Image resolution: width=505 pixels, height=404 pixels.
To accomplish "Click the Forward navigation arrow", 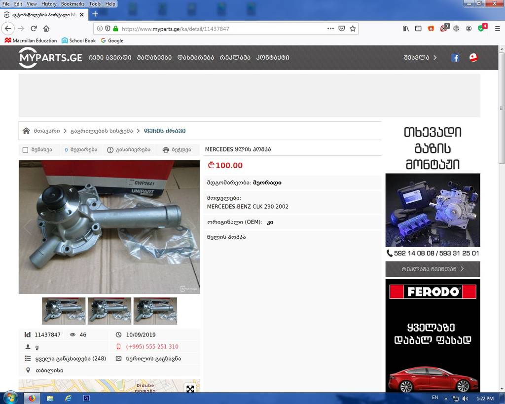I will [x=21, y=29].
